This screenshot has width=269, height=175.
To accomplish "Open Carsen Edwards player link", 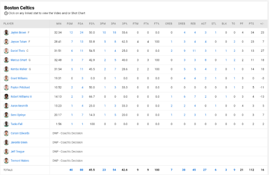I will pyautogui.click(x=20, y=133).
